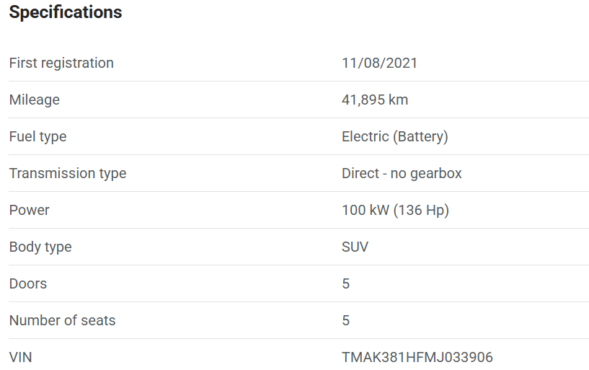Select the Mileage label
The height and width of the screenshot is (370, 589).
coord(34,100)
